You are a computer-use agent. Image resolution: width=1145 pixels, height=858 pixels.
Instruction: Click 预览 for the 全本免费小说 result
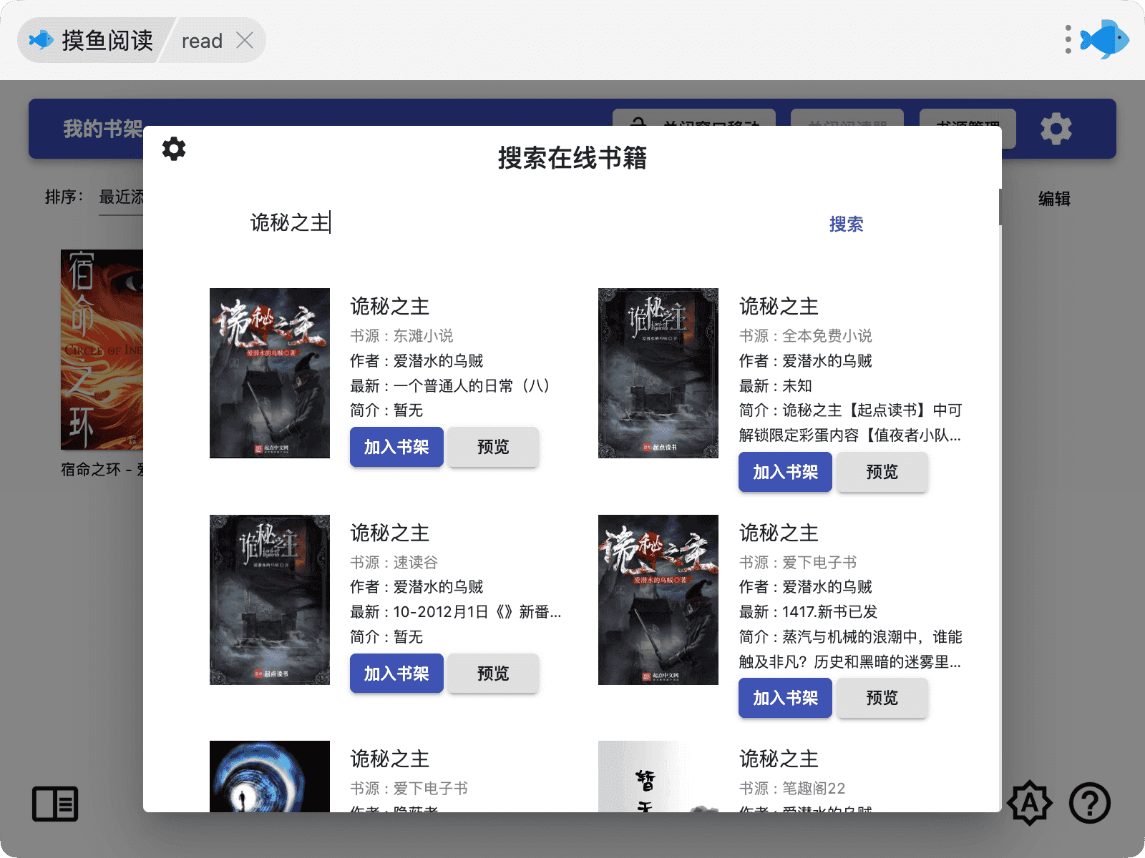(x=882, y=472)
